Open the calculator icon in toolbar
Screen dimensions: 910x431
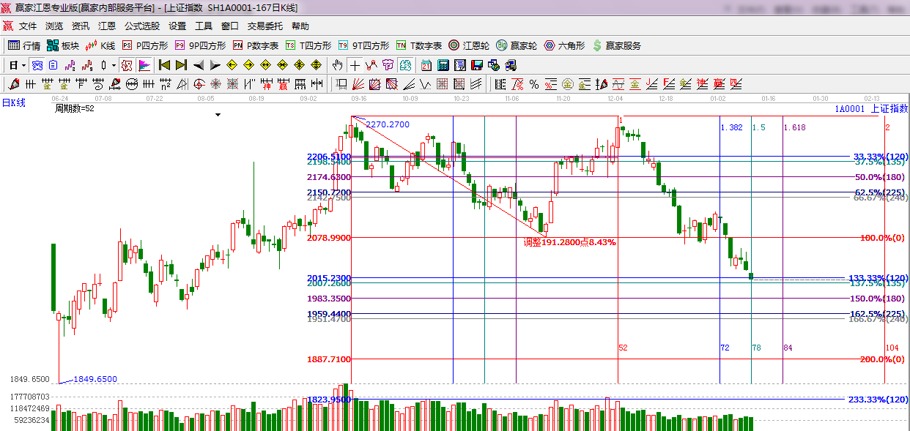(x=443, y=65)
